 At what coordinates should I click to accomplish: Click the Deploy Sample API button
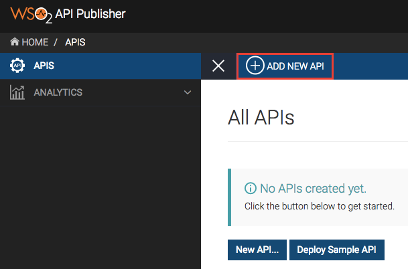[337, 250]
